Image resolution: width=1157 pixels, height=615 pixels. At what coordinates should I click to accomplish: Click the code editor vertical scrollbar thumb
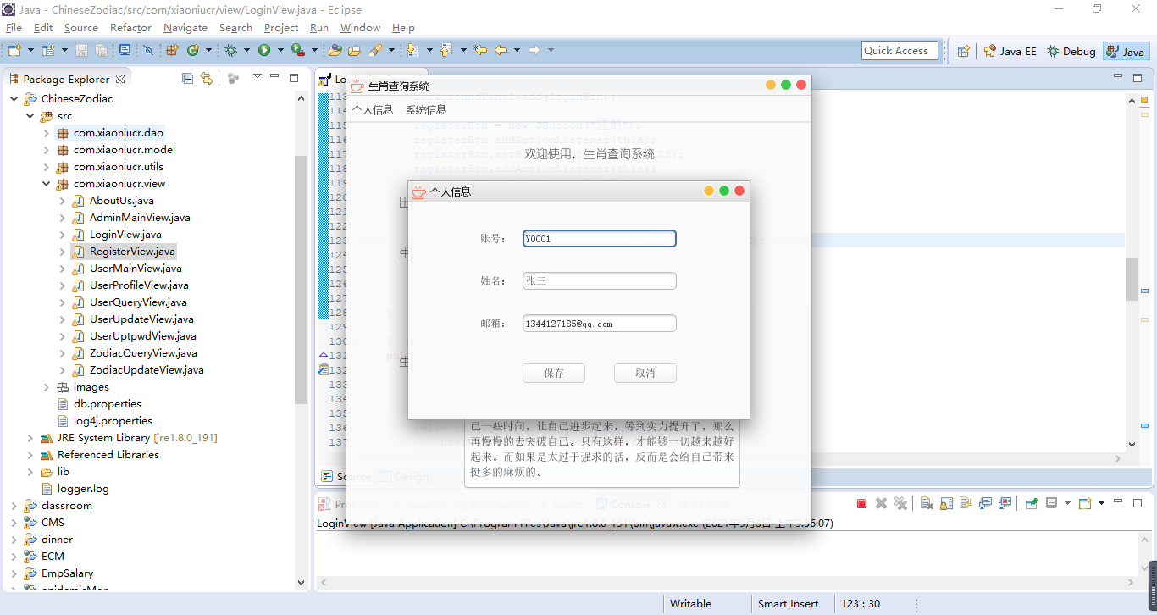[x=1132, y=280]
